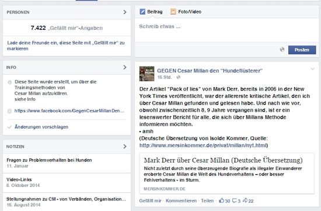Expand the INFO section chevron
The height and width of the screenshot is (211, 321).
tap(125, 67)
